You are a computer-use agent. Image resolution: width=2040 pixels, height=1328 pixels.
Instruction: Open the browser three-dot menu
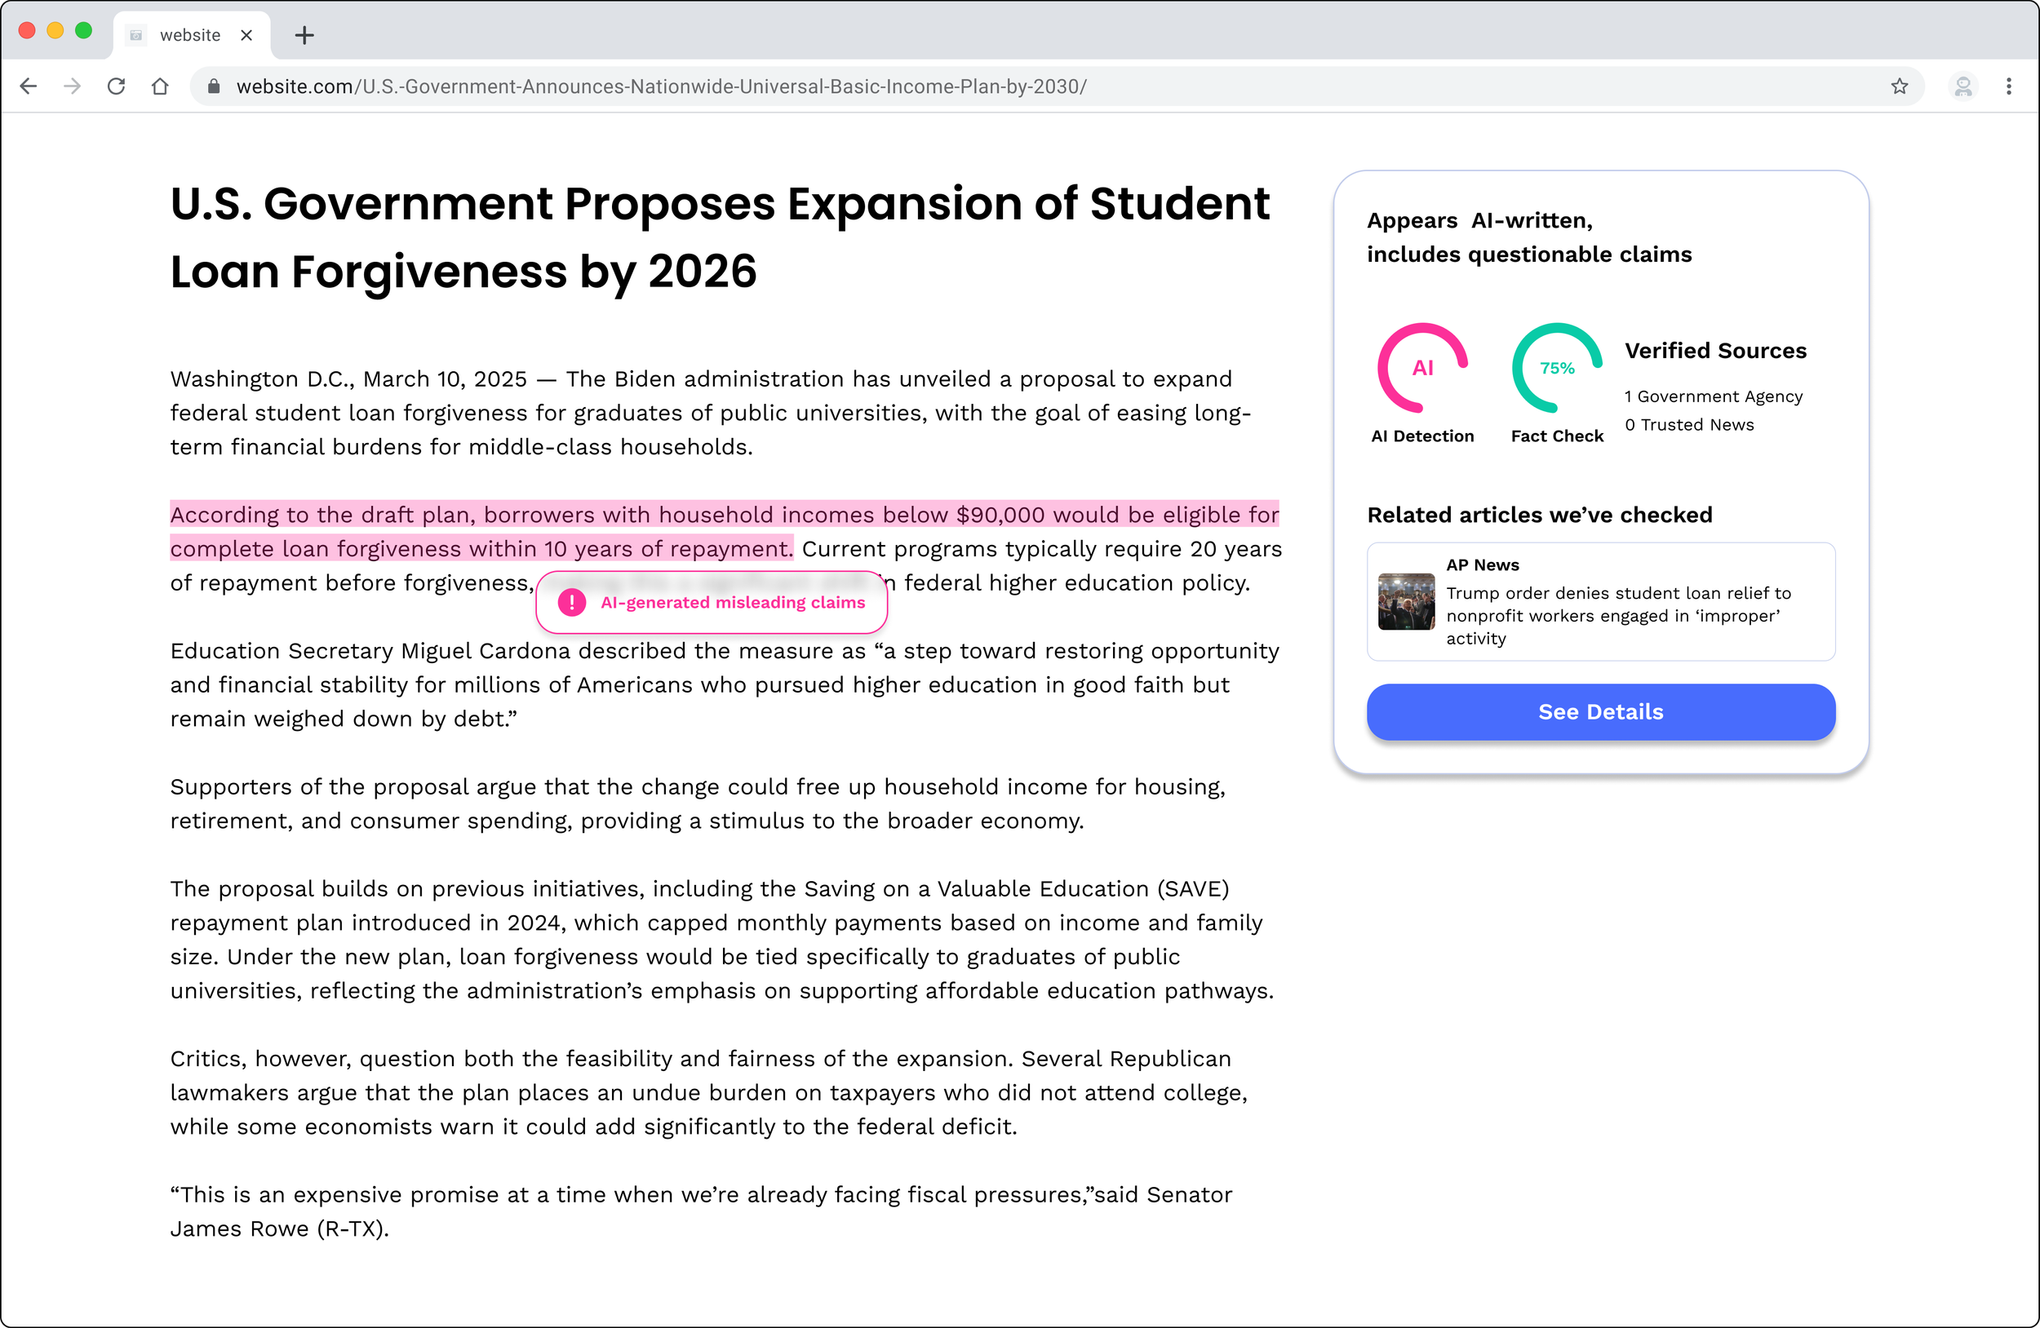coord(2008,86)
